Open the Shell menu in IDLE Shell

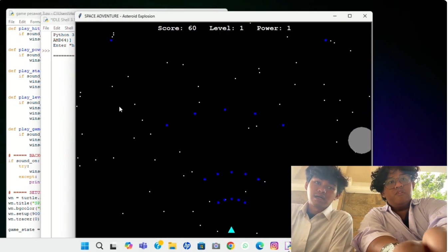[69, 28]
